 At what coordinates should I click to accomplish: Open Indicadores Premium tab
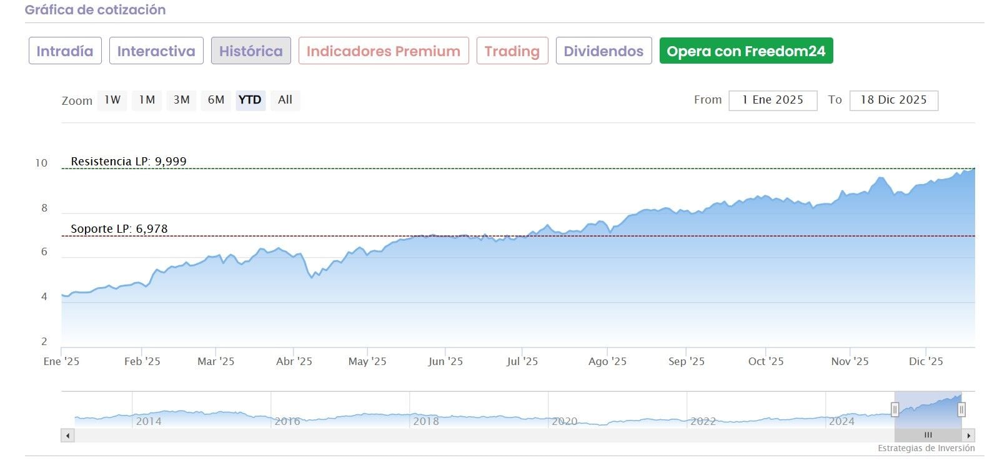383,51
